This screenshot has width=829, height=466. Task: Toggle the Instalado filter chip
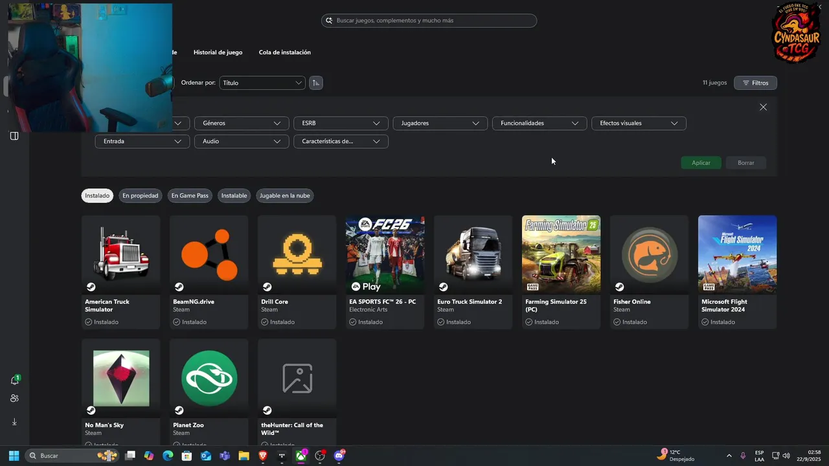pyautogui.click(x=97, y=195)
